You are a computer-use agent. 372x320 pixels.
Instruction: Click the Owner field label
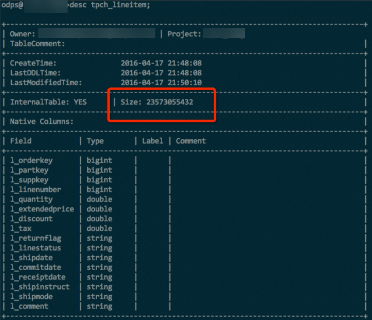point(21,34)
